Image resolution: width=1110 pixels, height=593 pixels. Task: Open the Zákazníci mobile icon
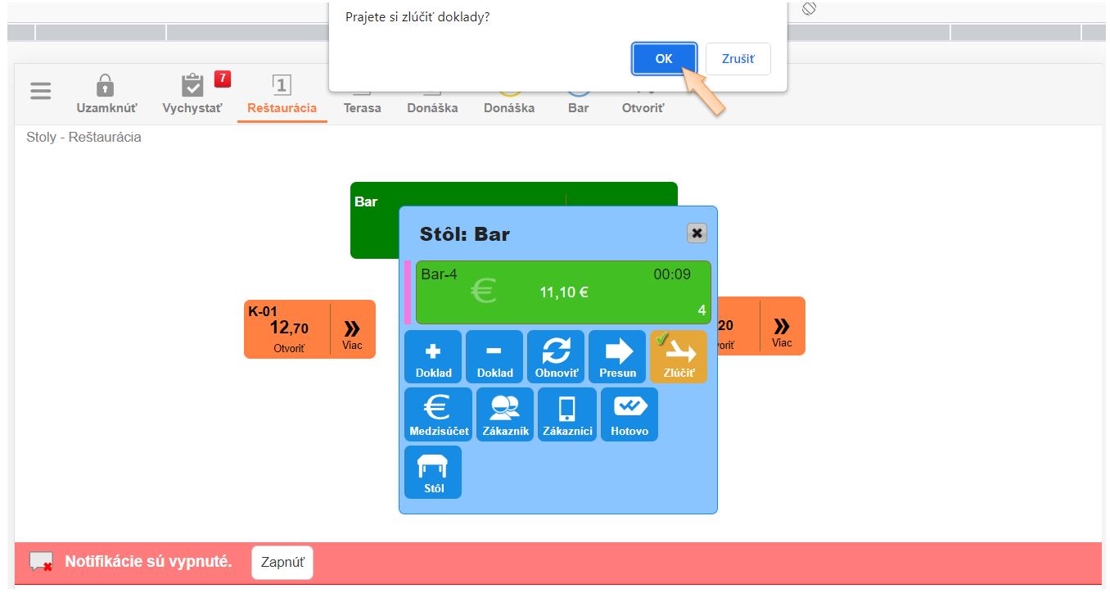pyautogui.click(x=567, y=414)
